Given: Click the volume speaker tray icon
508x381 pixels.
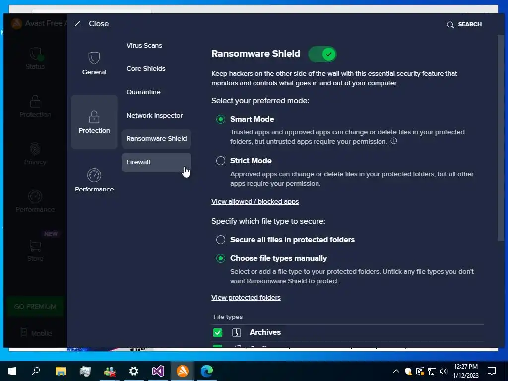Looking at the screenshot, I should coord(444,371).
